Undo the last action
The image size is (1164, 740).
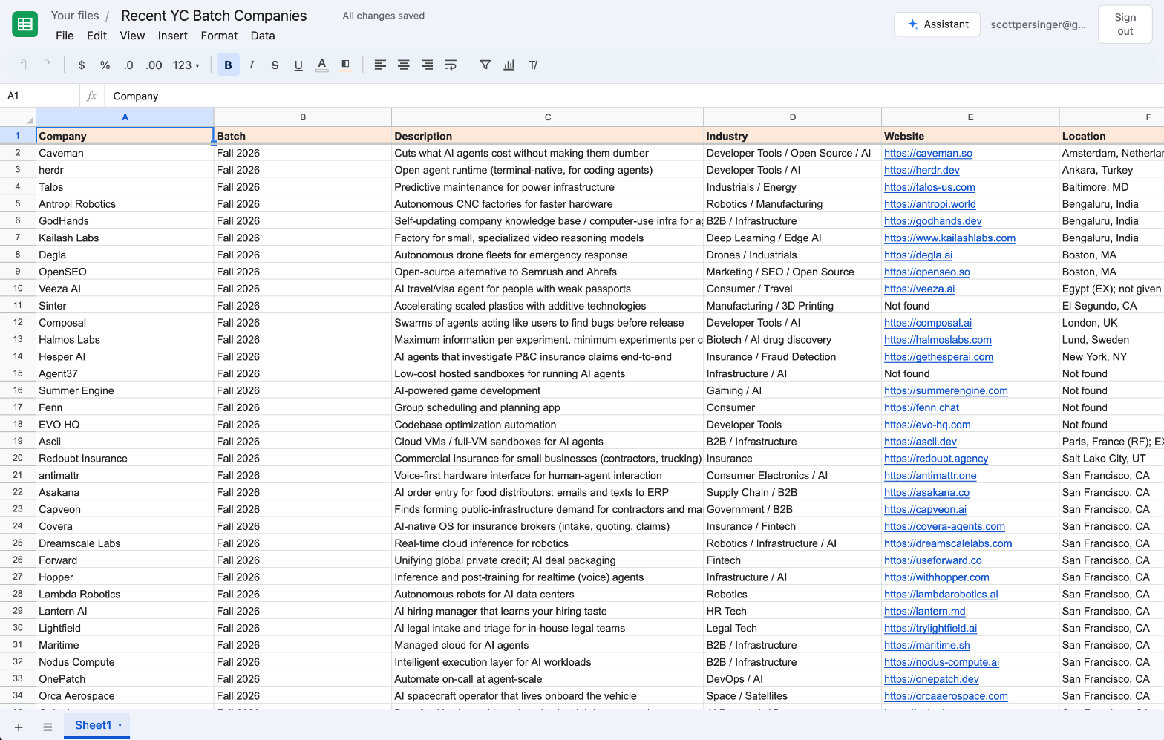tap(24, 65)
